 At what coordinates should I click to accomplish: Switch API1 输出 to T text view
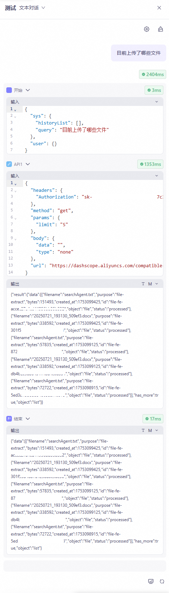click(x=143, y=284)
